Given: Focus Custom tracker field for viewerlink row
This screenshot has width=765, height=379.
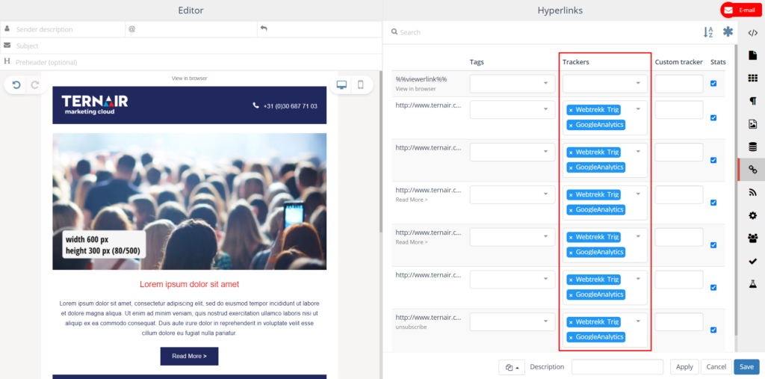Looking at the screenshot, I should point(678,84).
